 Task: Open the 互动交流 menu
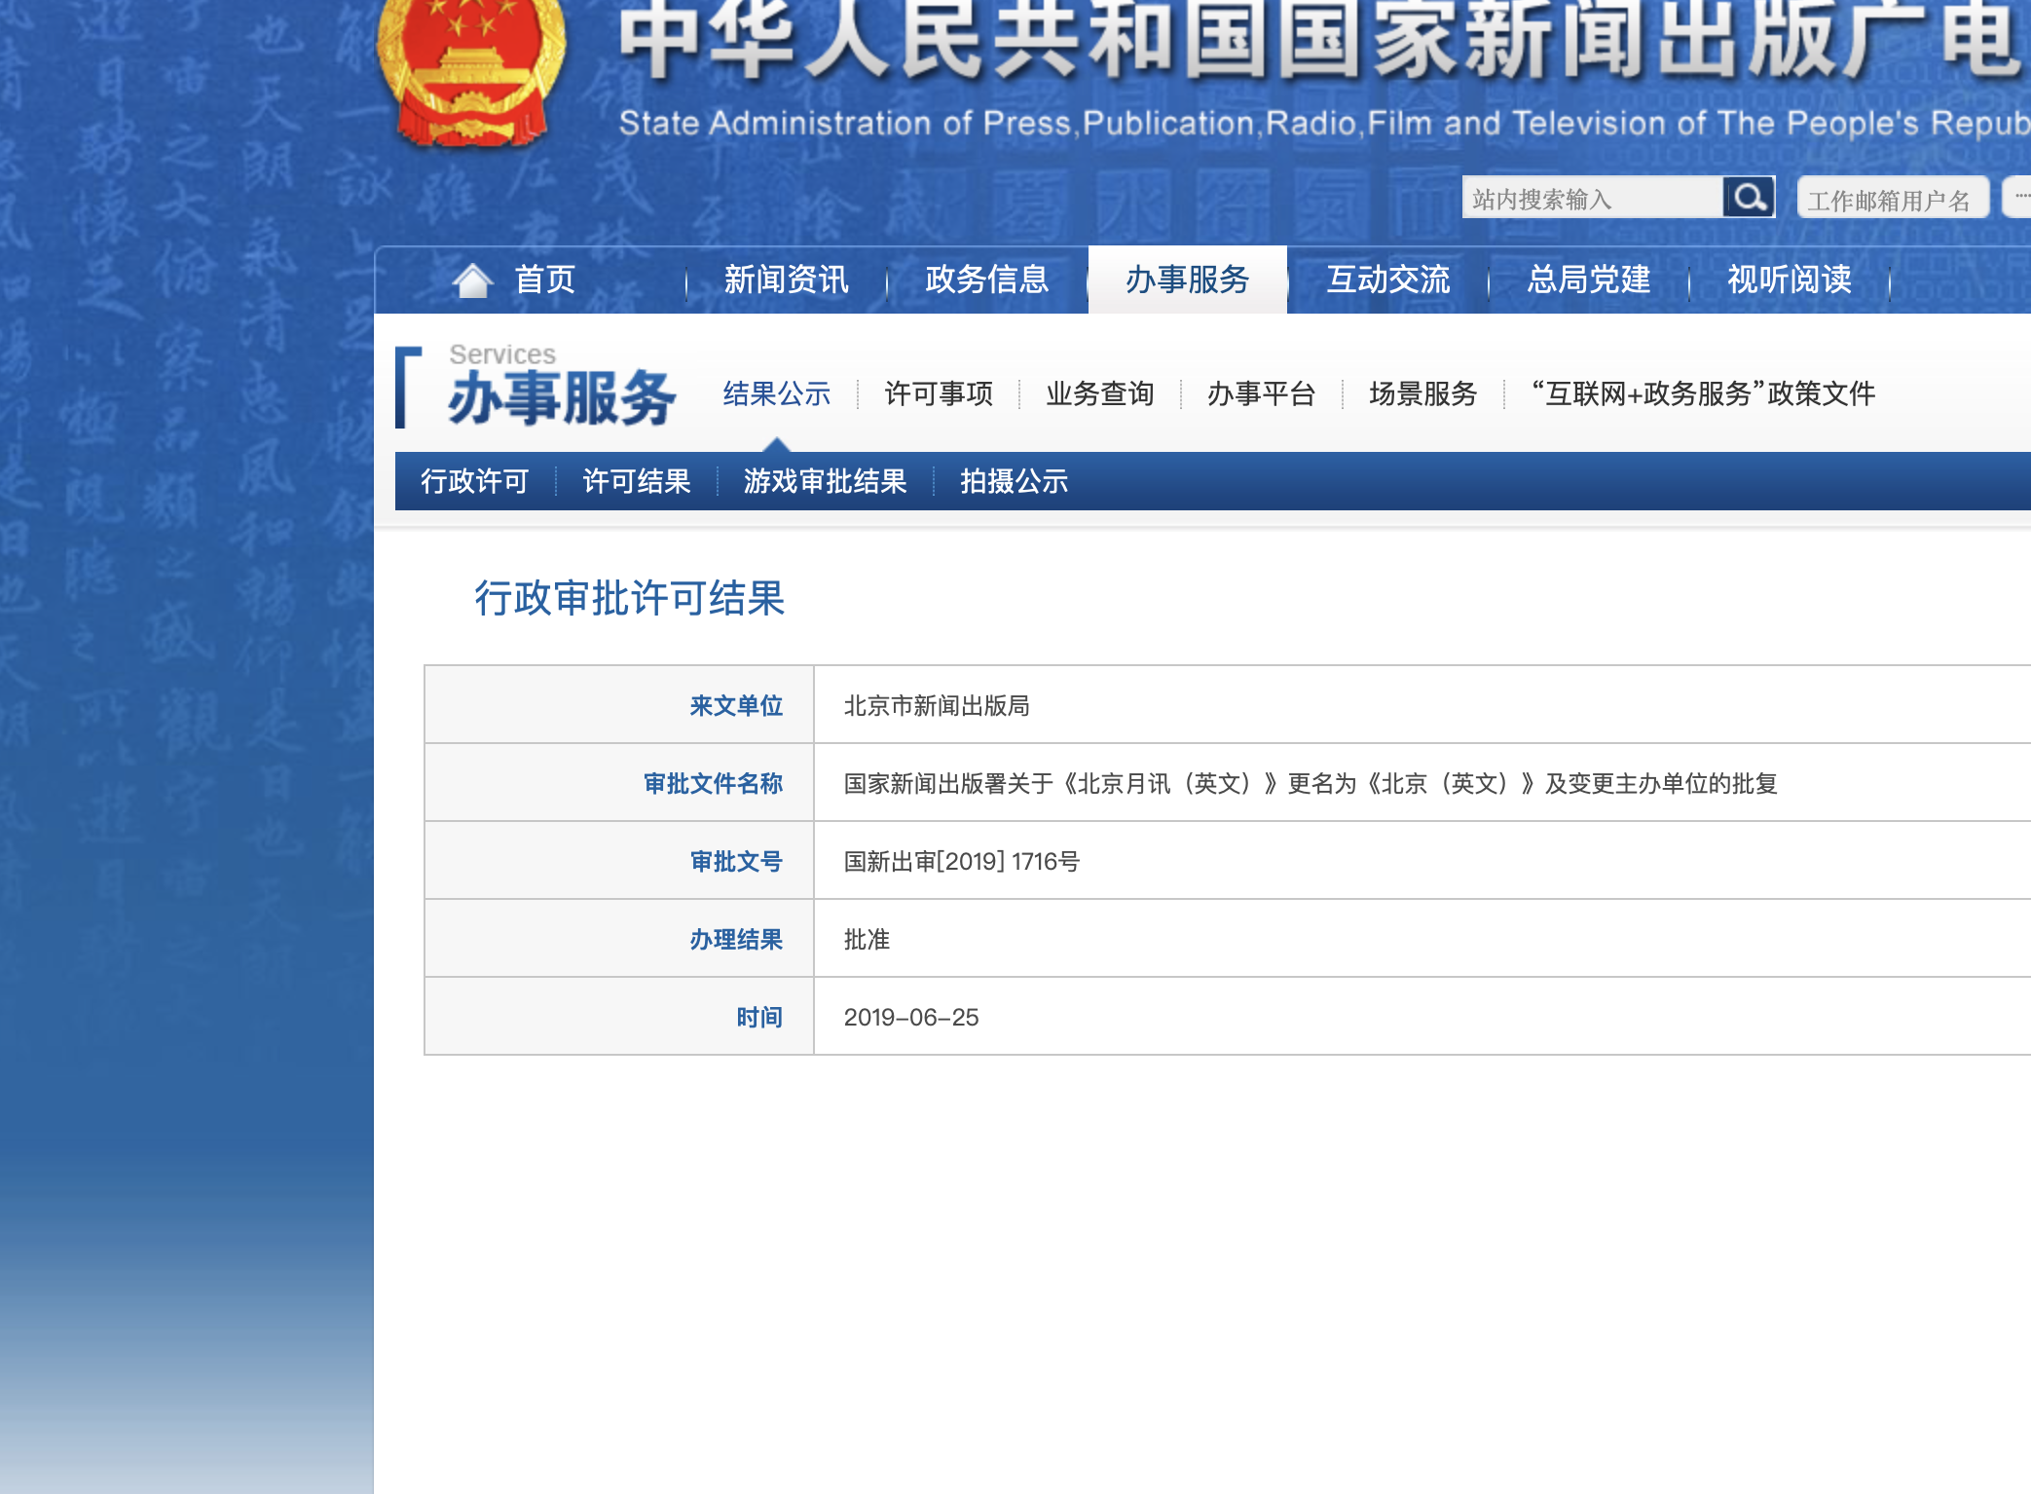[1387, 280]
